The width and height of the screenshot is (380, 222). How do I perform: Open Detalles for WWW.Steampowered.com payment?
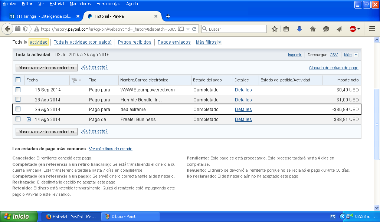[243, 90]
